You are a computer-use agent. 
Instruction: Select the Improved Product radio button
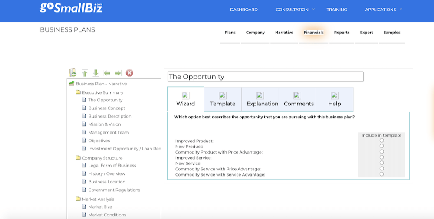381,141
